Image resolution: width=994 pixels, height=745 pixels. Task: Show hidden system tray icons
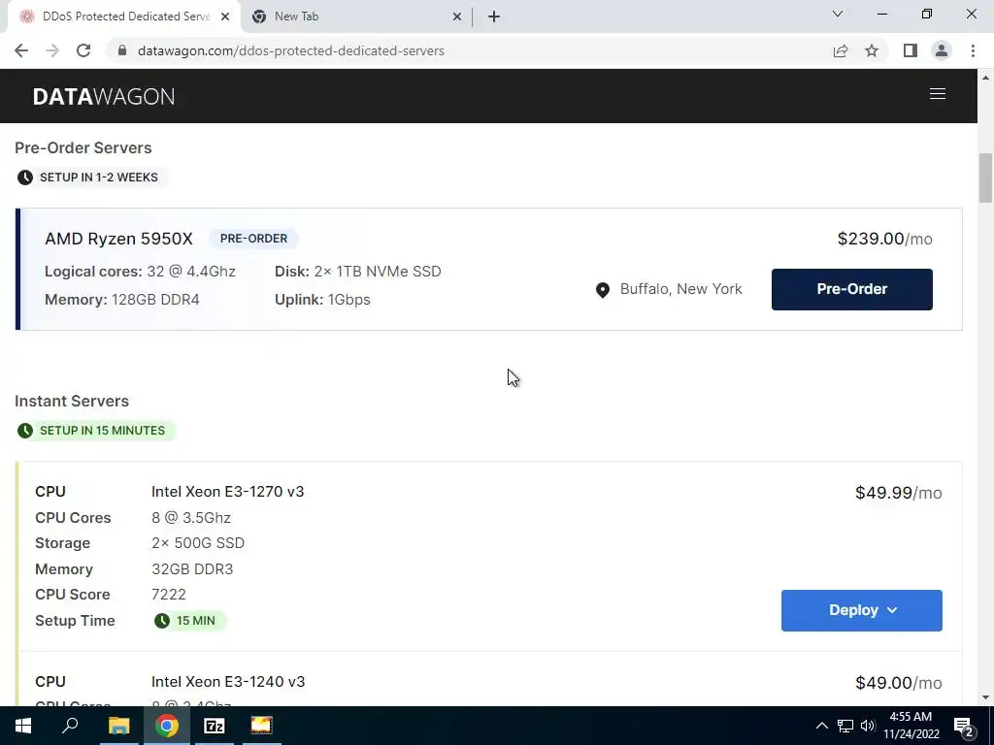tap(821, 726)
